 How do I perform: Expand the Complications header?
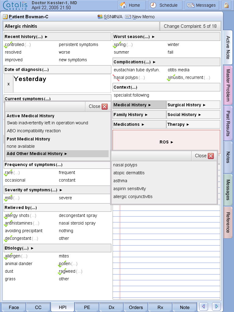(167, 62)
